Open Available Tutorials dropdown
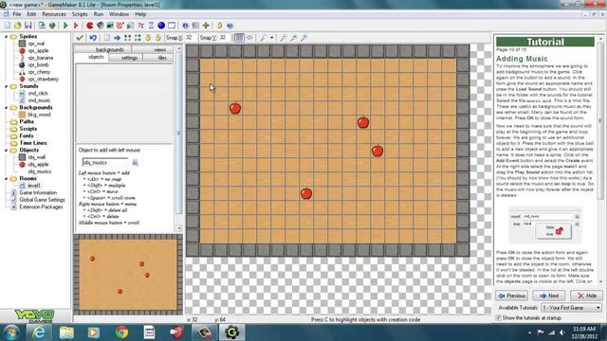Viewport: 607px width, 341px height. click(571, 308)
